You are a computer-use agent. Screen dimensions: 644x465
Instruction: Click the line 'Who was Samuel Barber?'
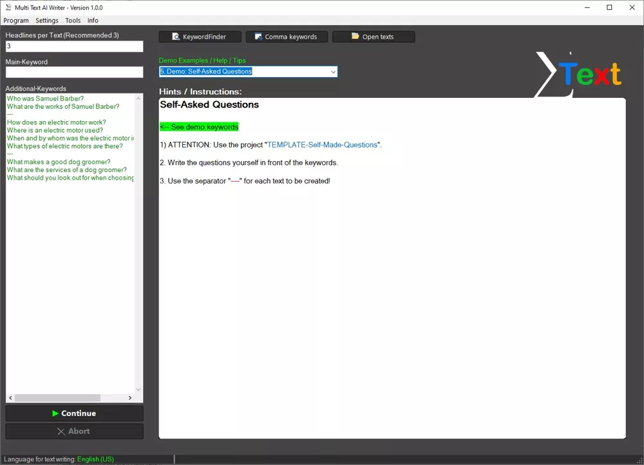tap(45, 99)
